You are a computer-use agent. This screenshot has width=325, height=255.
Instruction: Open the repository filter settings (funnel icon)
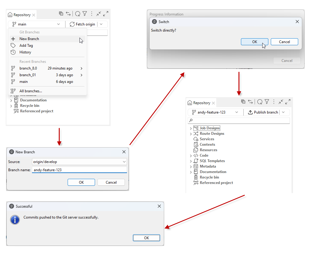pos(85,14)
